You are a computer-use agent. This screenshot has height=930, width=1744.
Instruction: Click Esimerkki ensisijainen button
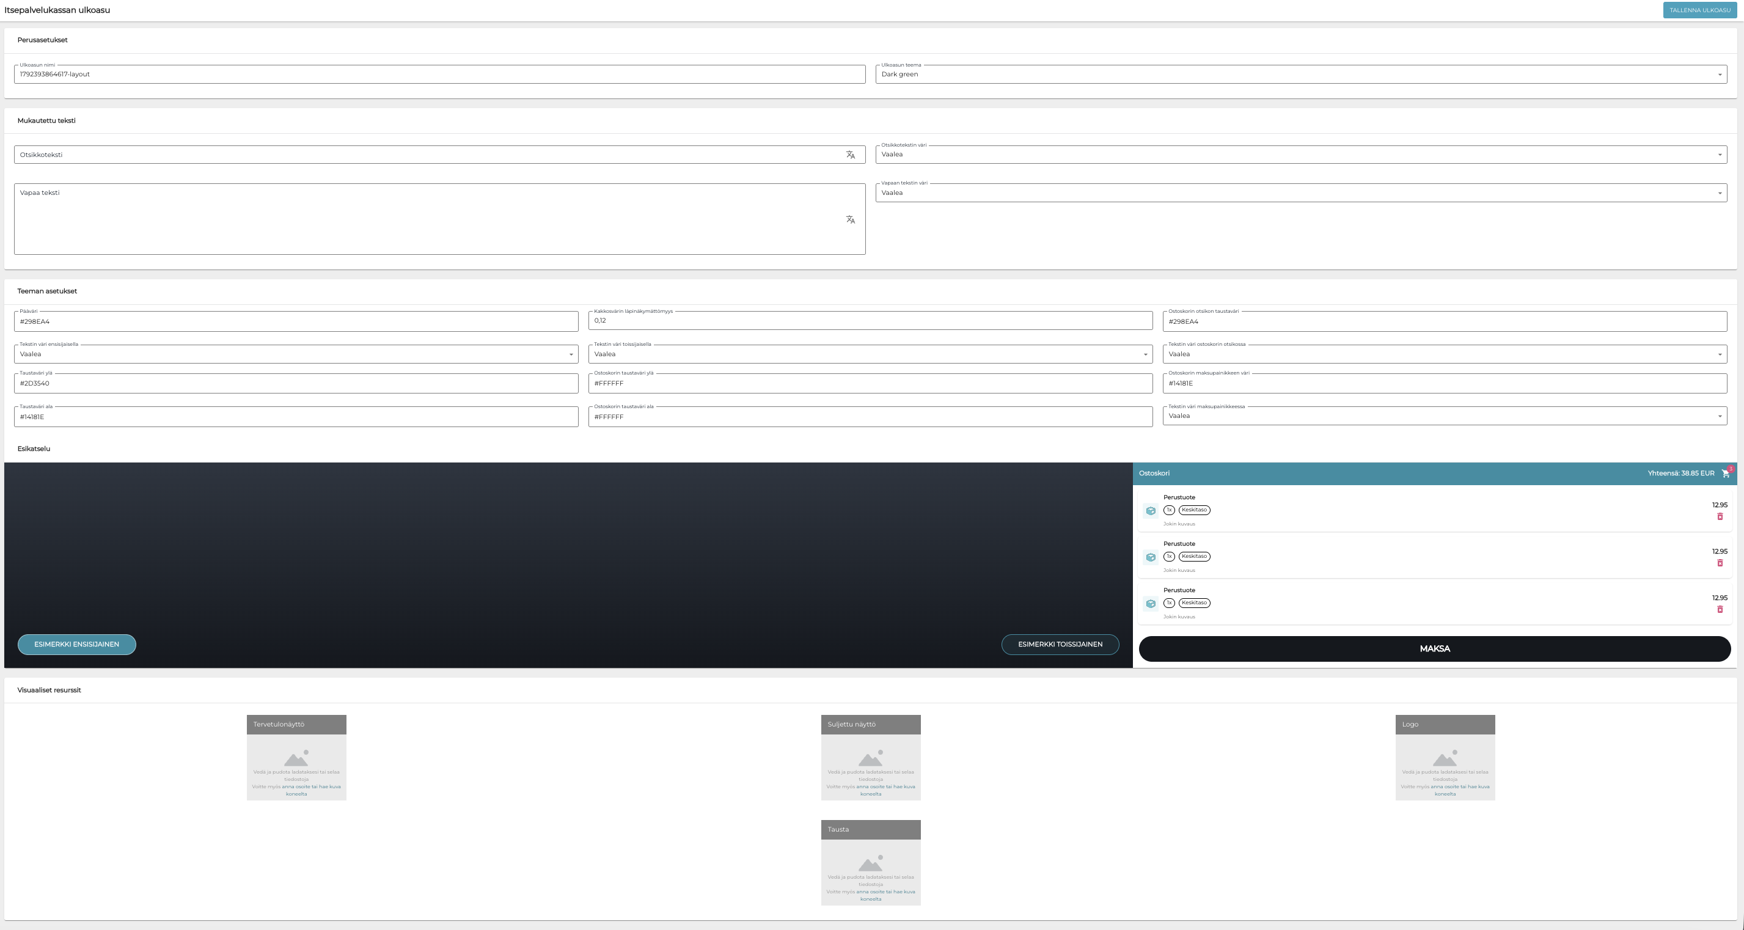[x=76, y=645]
